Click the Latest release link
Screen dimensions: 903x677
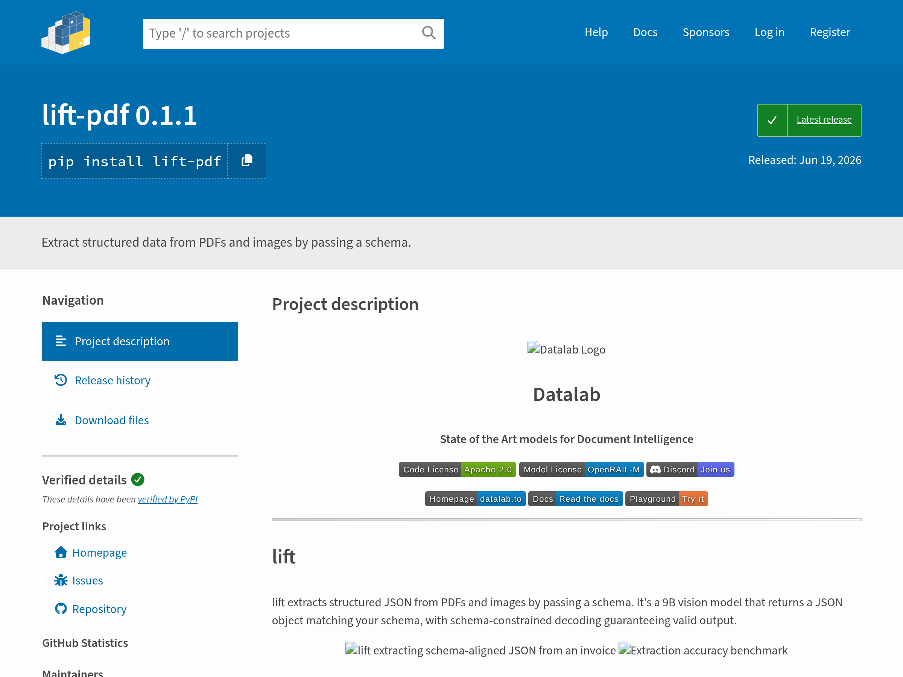(x=824, y=120)
